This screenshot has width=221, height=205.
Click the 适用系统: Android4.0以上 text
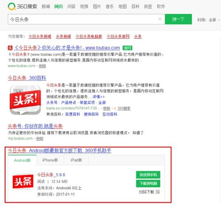(59, 188)
